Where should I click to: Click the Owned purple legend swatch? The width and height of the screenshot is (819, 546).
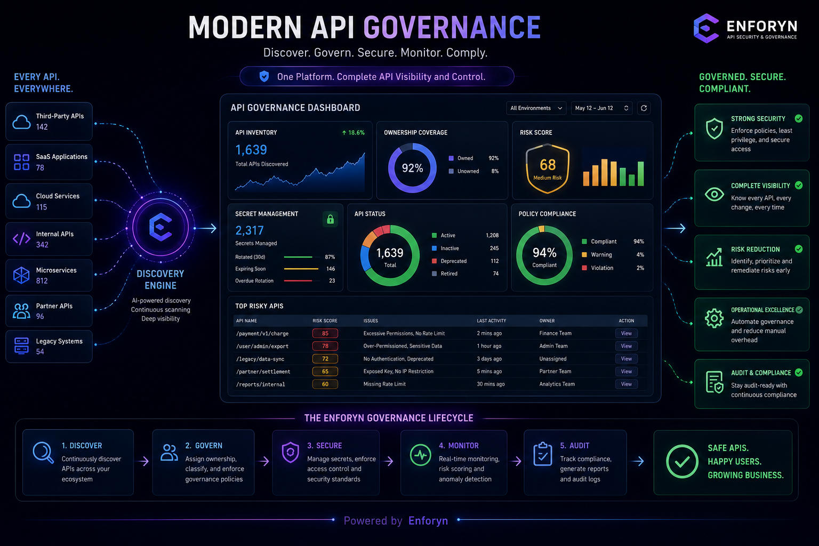pyautogui.click(x=451, y=158)
